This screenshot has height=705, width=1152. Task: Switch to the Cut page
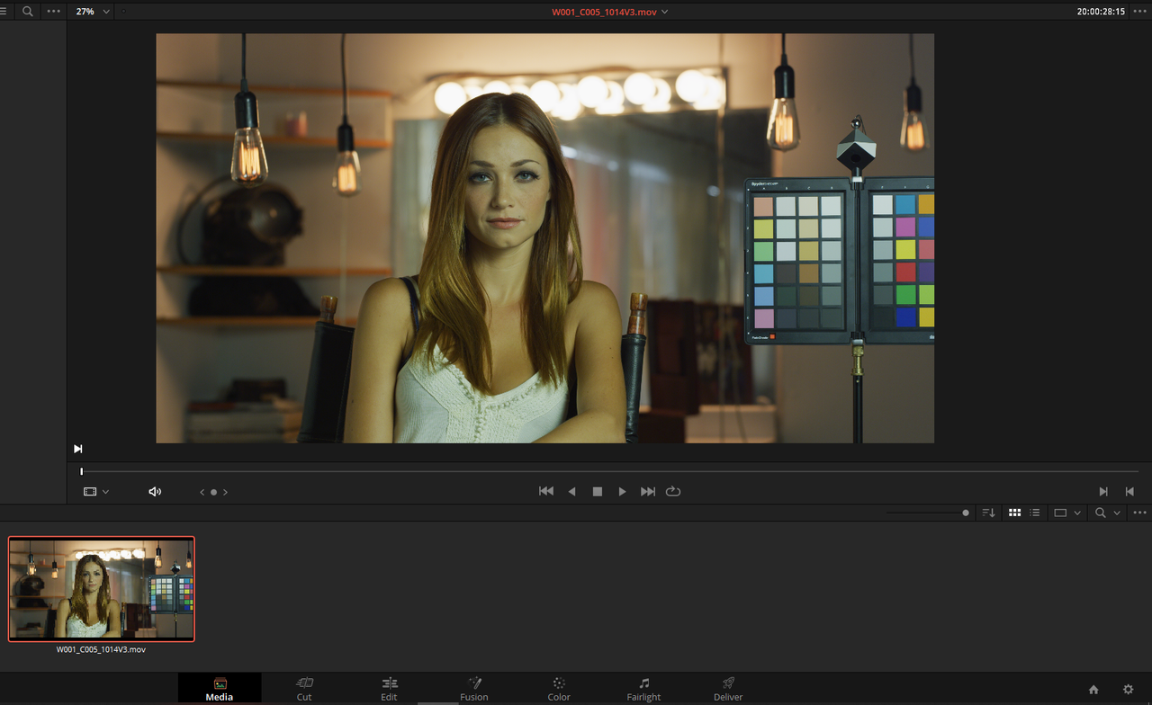tap(304, 689)
